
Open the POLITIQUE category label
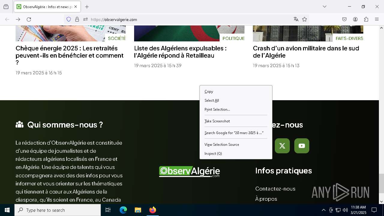coord(234,38)
